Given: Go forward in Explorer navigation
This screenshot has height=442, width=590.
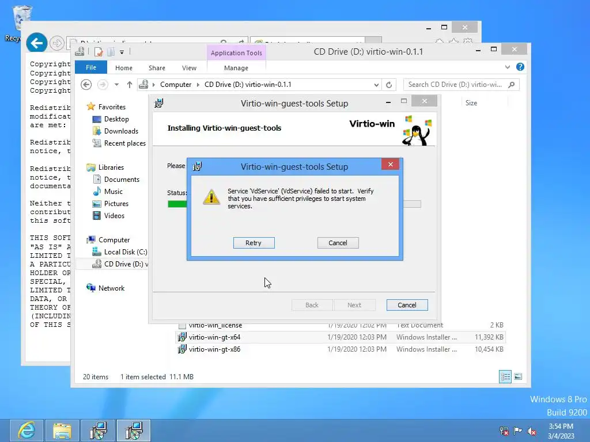Looking at the screenshot, I should (x=103, y=85).
